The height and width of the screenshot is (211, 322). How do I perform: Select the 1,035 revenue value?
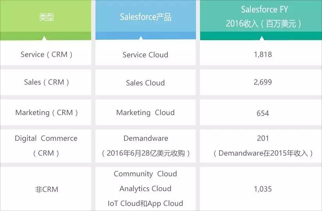coord(263,189)
